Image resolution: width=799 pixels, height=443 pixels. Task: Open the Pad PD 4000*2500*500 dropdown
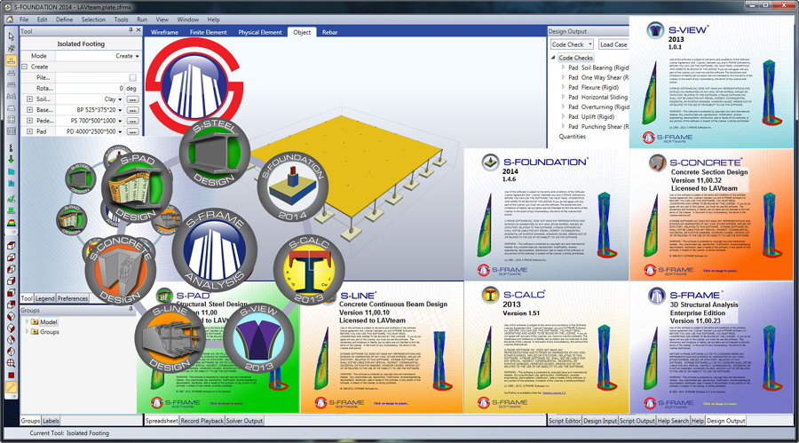(121, 131)
